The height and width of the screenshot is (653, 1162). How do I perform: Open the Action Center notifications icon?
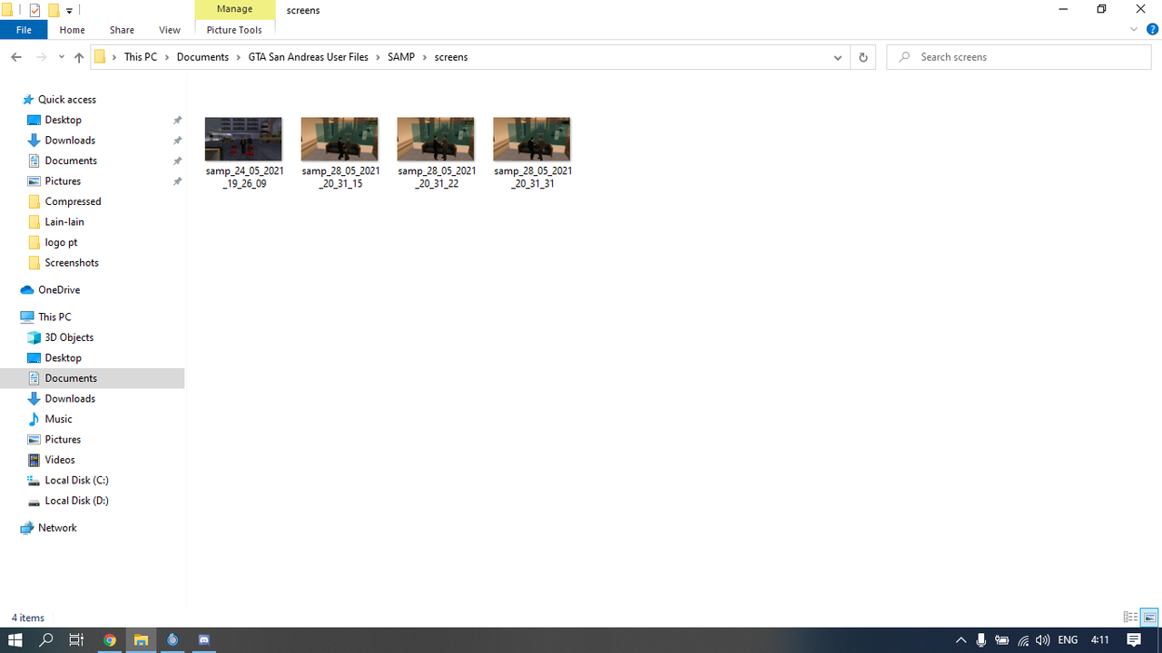click(x=1135, y=640)
